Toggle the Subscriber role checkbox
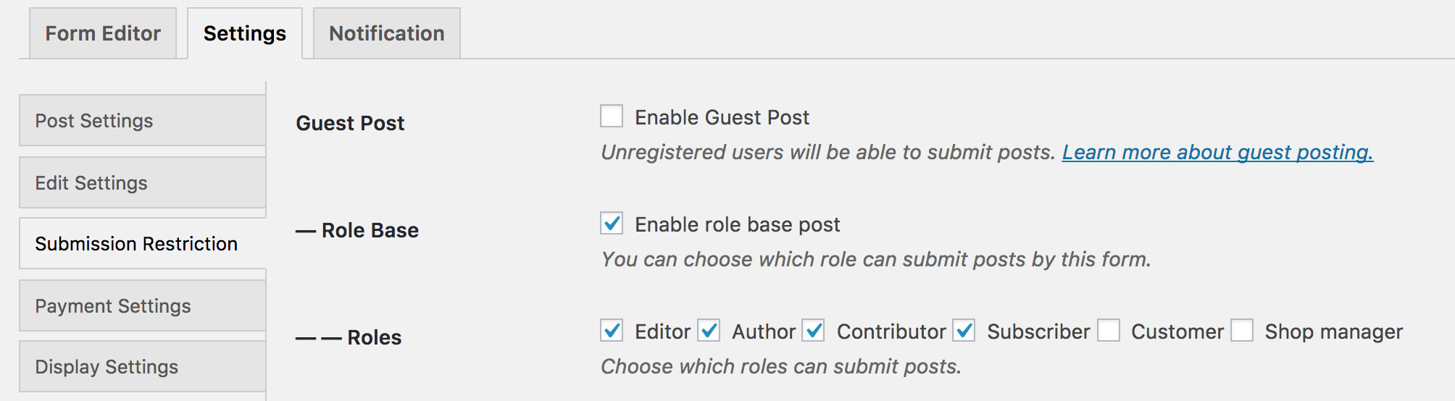The width and height of the screenshot is (1455, 401). pyautogui.click(x=964, y=330)
